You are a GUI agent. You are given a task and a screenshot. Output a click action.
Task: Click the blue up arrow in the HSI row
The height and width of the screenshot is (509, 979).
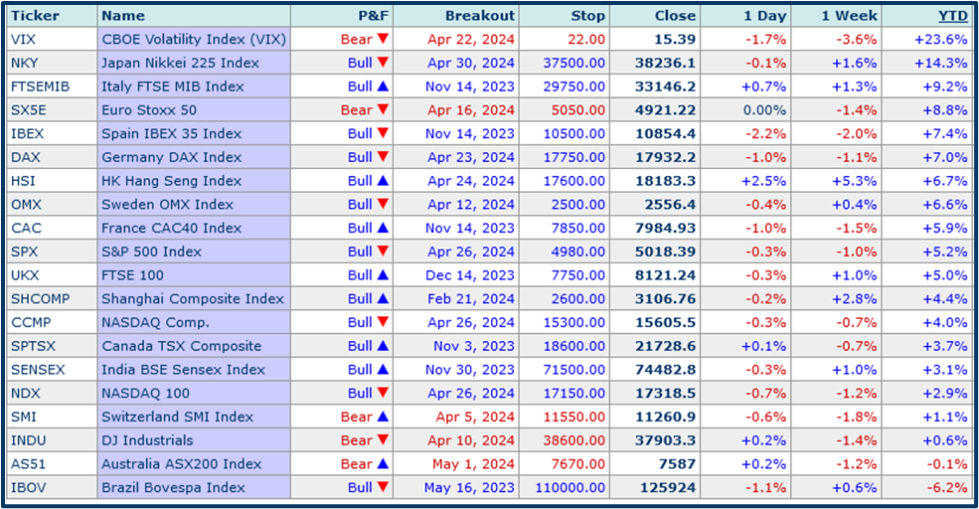[383, 181]
